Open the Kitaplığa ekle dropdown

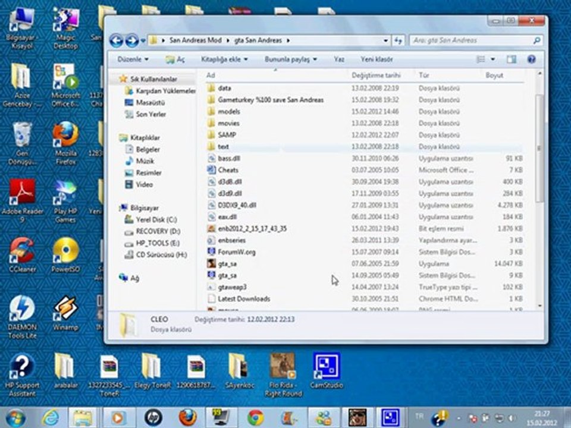pos(224,59)
